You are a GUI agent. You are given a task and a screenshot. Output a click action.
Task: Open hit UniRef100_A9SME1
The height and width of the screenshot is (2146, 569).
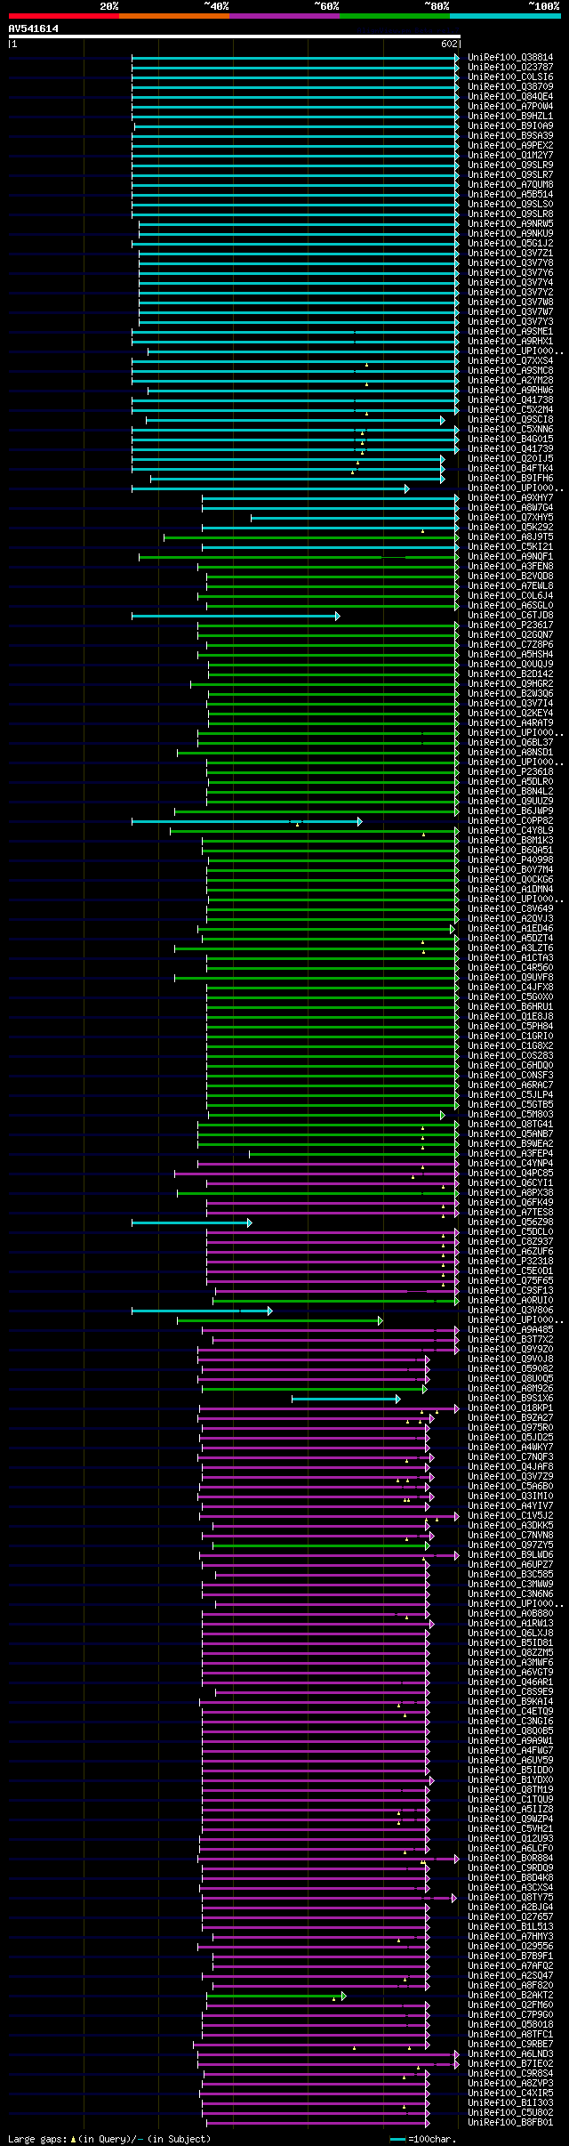(510, 332)
